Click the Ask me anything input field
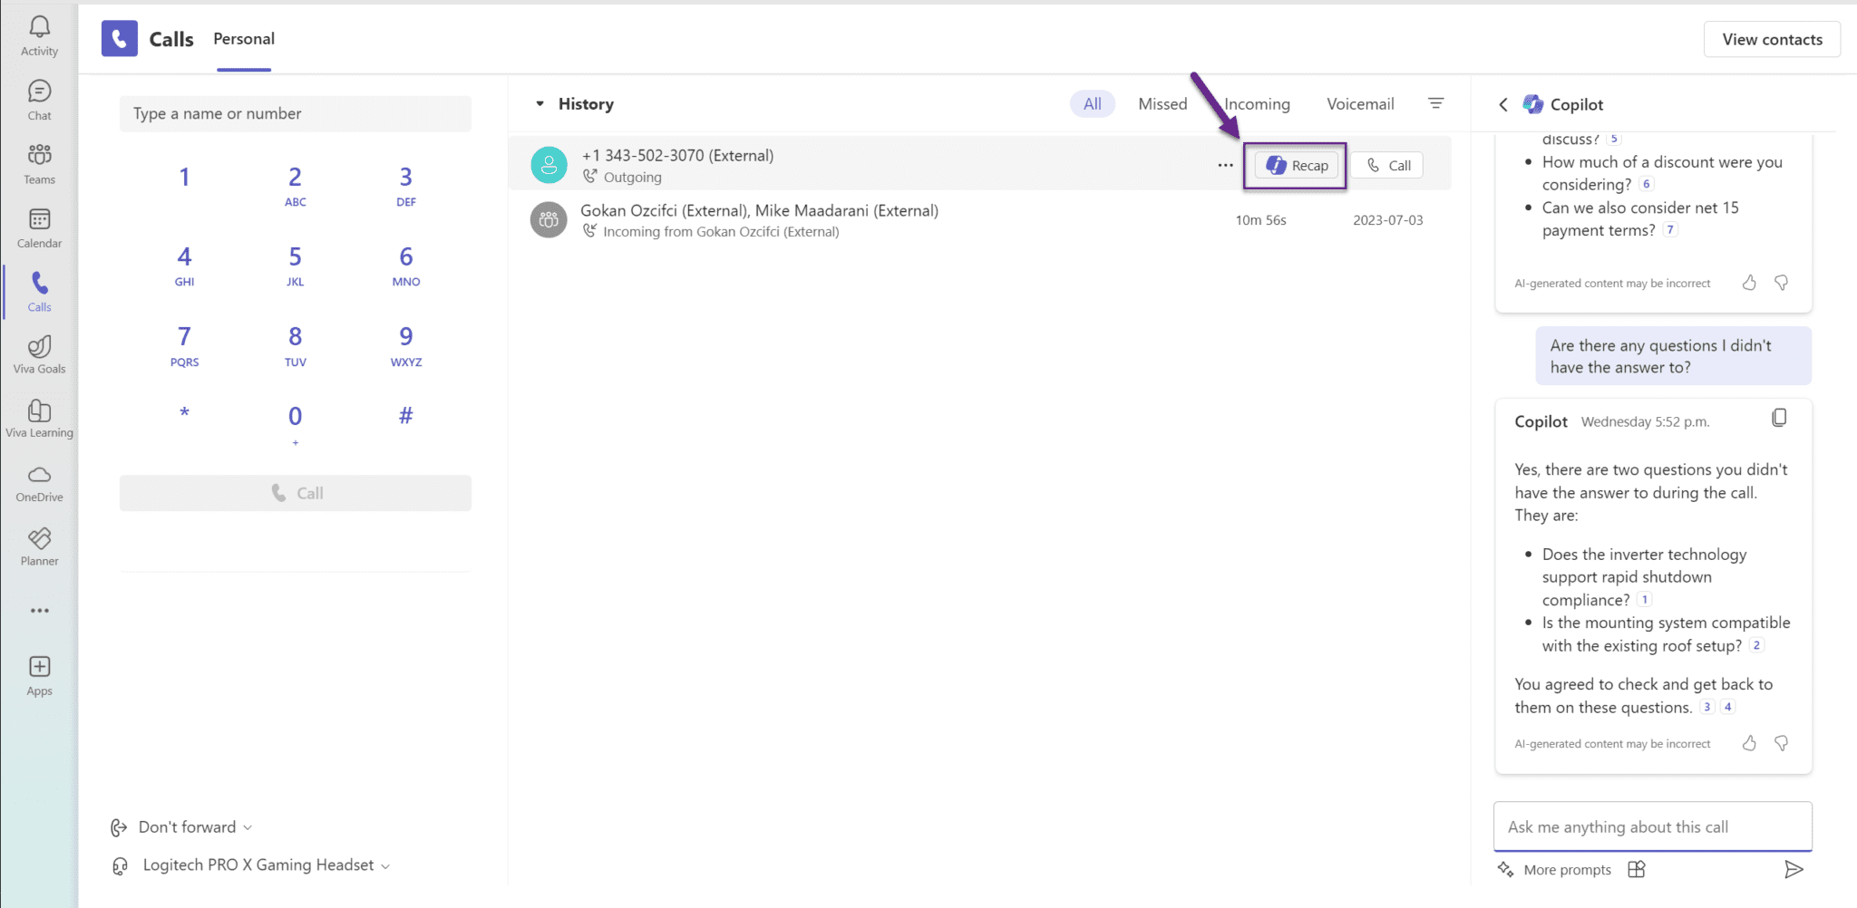 (x=1652, y=826)
